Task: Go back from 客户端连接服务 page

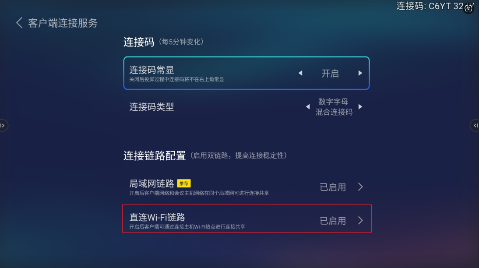Action: click(x=19, y=23)
